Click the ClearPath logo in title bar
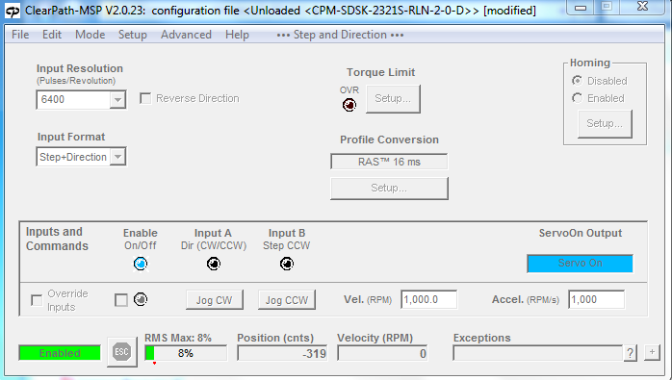This screenshot has width=672, height=380. tap(13, 11)
